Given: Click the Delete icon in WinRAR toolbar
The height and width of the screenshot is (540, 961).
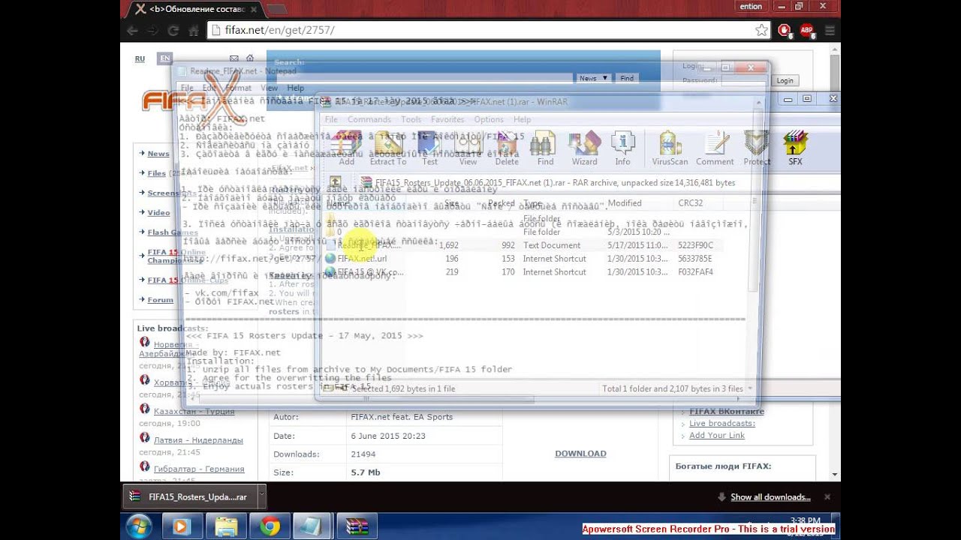Looking at the screenshot, I should pyautogui.click(x=507, y=147).
